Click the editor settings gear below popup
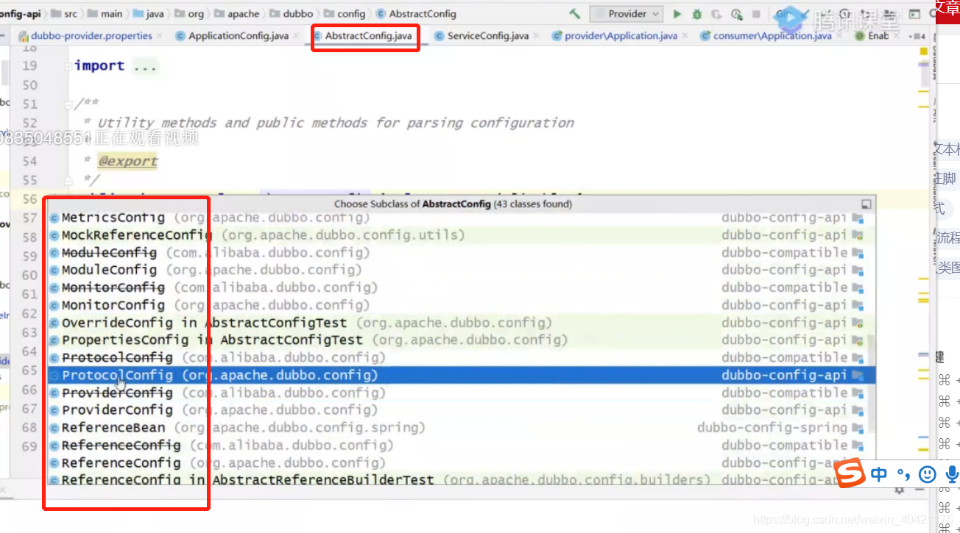The image size is (960, 533). [900, 490]
